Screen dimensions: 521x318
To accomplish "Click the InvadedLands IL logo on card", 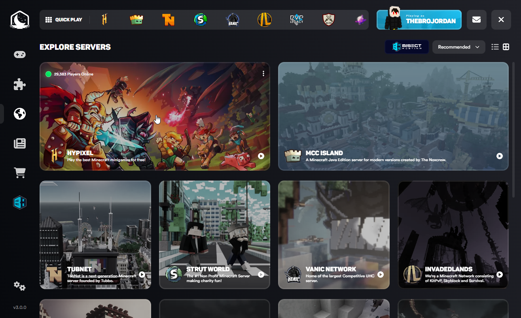I will [x=412, y=275].
